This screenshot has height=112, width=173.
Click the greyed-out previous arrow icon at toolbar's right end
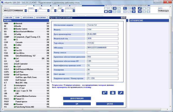pos(148,11)
